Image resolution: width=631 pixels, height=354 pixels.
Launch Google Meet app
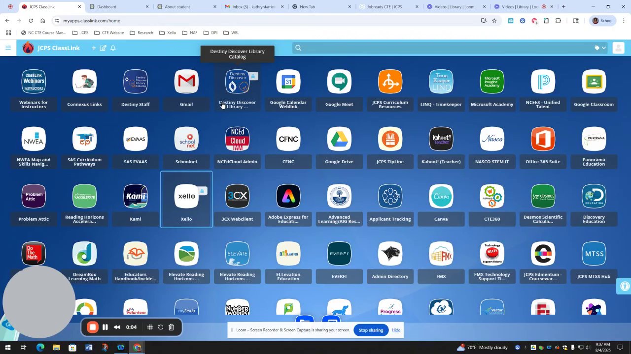click(x=339, y=89)
